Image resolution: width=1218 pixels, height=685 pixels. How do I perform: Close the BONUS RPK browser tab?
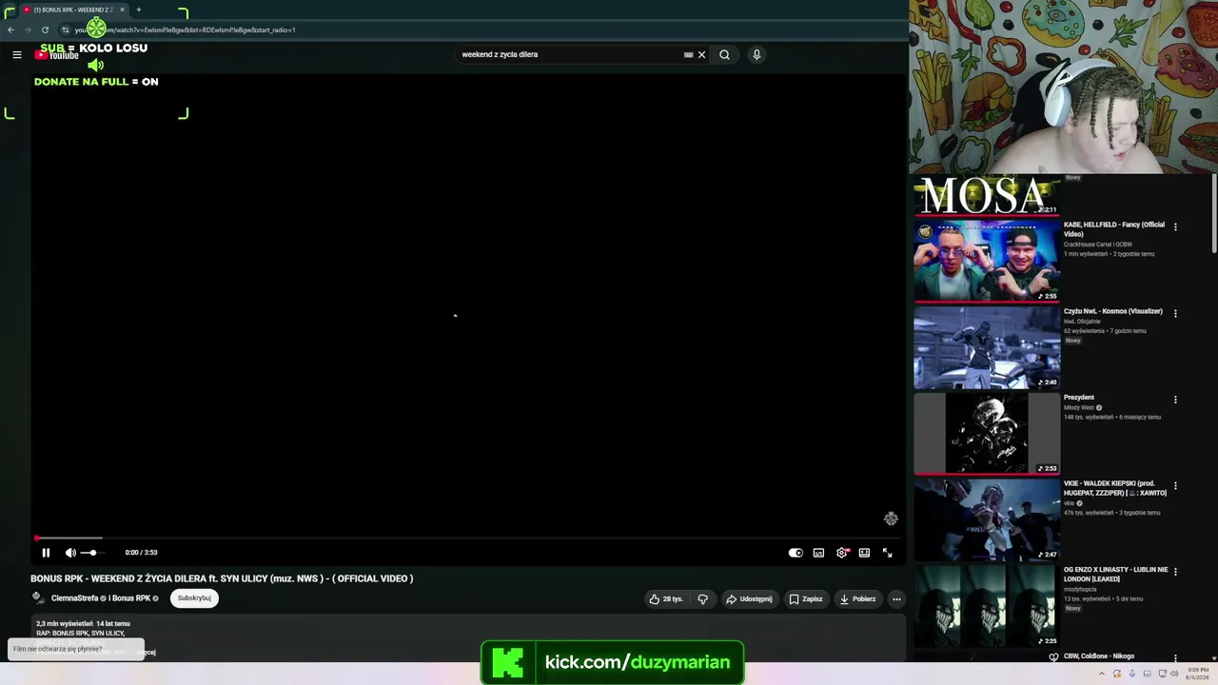(x=122, y=10)
